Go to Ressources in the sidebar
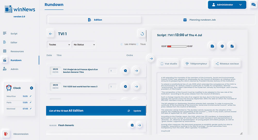258x140 pixels. [x=17, y=51]
